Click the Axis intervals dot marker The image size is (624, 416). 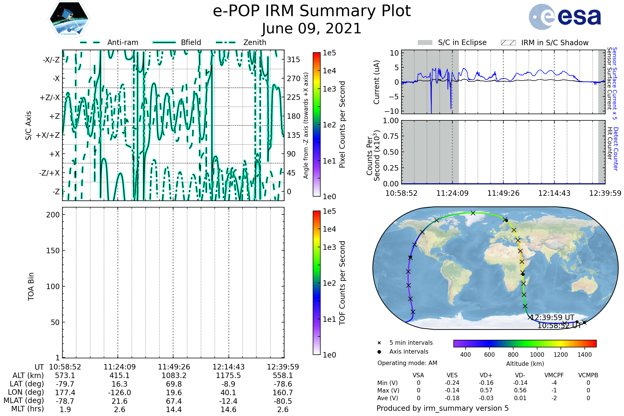tap(379, 352)
